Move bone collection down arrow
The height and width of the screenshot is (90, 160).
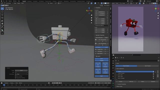click(158, 76)
